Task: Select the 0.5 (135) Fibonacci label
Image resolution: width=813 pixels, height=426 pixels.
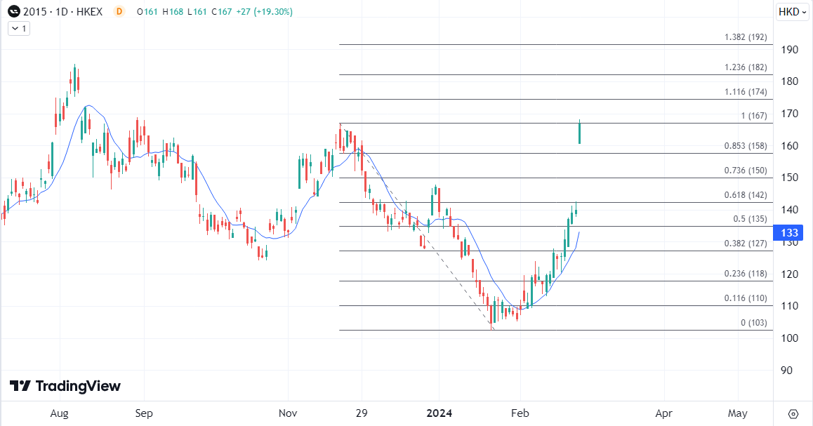Action: [750, 219]
